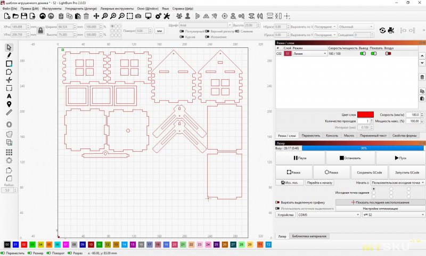Toggle Вывод switch for layer C02
Image resolution: width=426 pixels, height=256 pixels.
(363, 54)
